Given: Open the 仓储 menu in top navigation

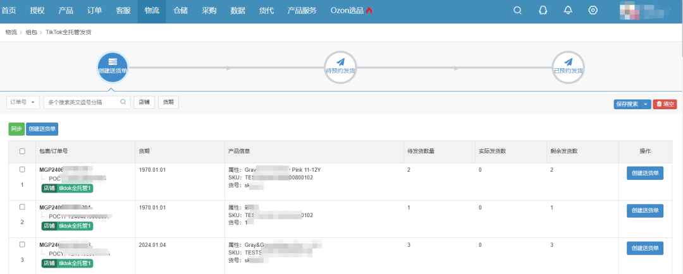Looking at the screenshot, I should pyautogui.click(x=180, y=11).
